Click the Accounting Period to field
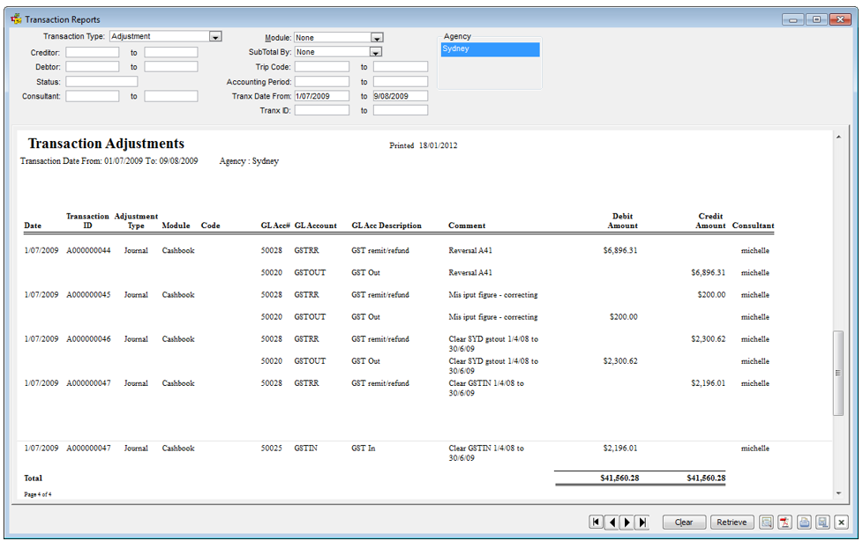 point(401,81)
